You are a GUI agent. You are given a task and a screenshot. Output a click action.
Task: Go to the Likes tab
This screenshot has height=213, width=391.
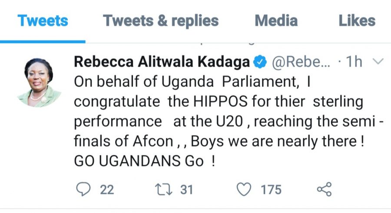pos(357,21)
